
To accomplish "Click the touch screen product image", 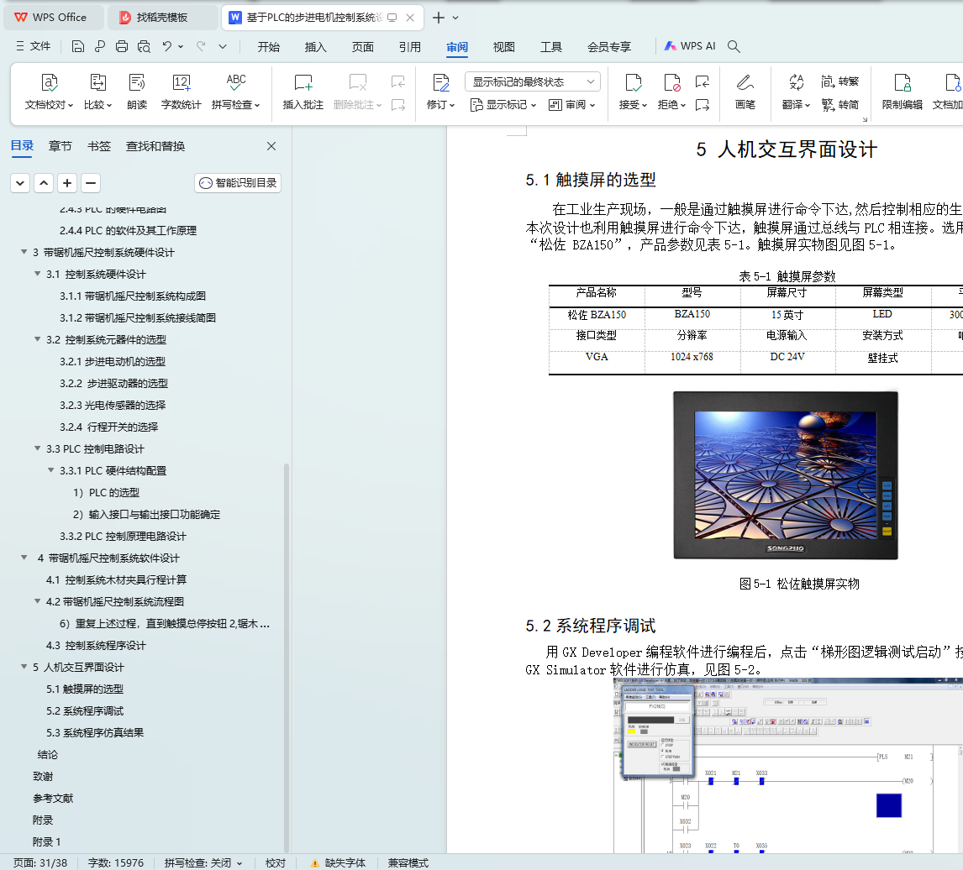I will 786,475.
